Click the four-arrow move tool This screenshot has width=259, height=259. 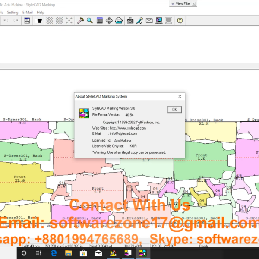[109, 20]
